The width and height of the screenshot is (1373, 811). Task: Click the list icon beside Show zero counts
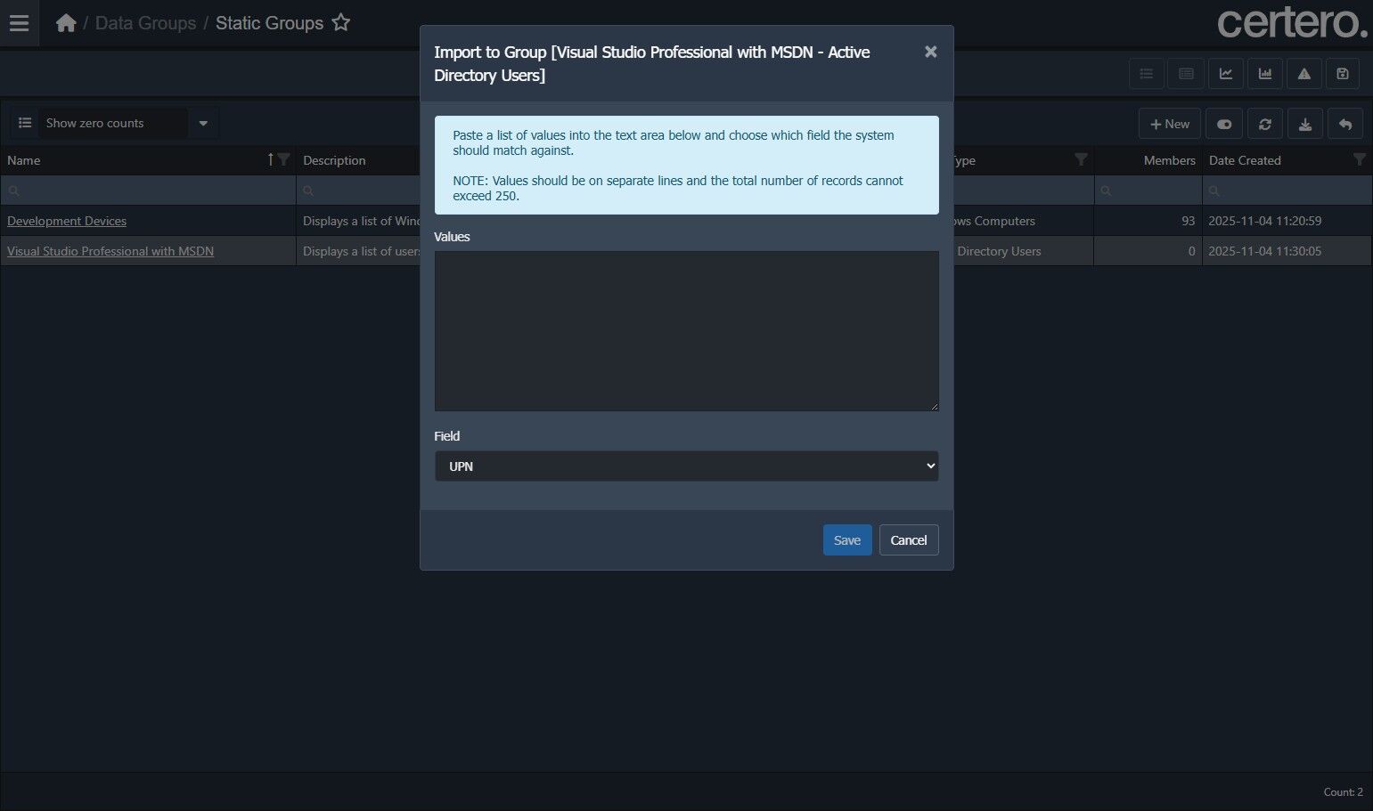(25, 123)
